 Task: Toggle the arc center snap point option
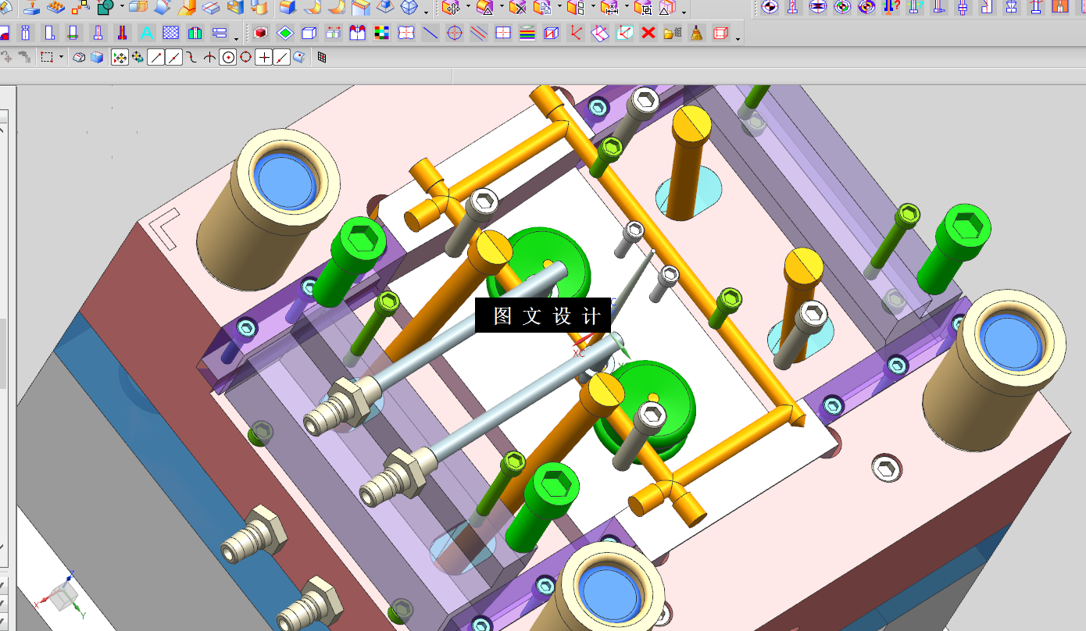coord(227,57)
